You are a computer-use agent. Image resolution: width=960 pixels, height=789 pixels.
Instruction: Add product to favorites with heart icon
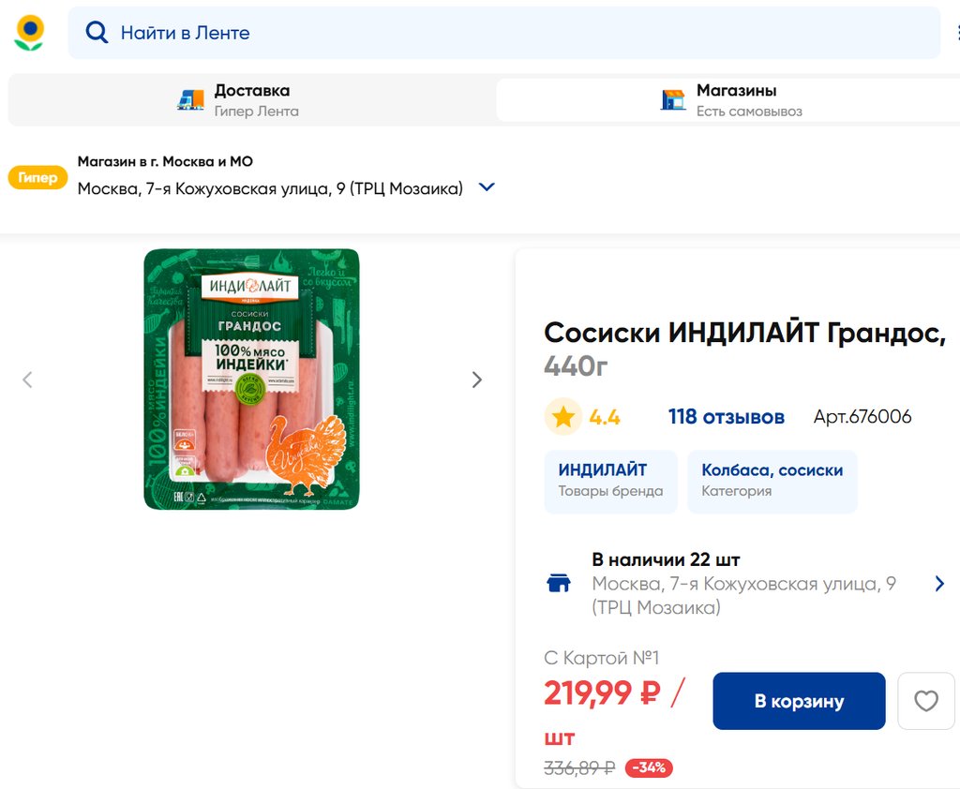coord(925,701)
